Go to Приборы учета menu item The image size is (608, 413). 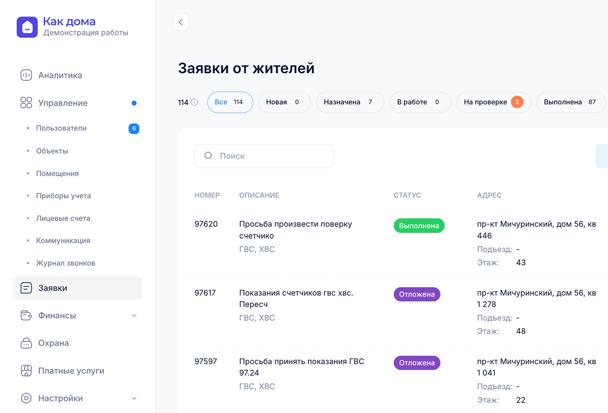[x=64, y=196]
